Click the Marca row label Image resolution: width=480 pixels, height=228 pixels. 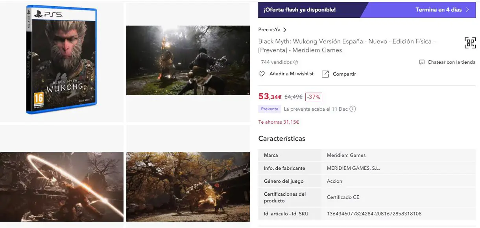271,155
